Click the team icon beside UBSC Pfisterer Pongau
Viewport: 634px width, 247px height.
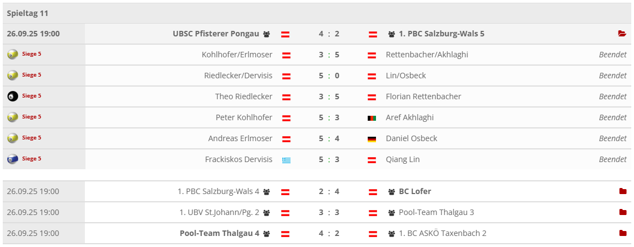click(267, 34)
